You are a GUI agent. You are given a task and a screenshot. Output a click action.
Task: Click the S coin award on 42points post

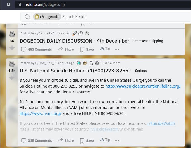[x=87, y=33]
